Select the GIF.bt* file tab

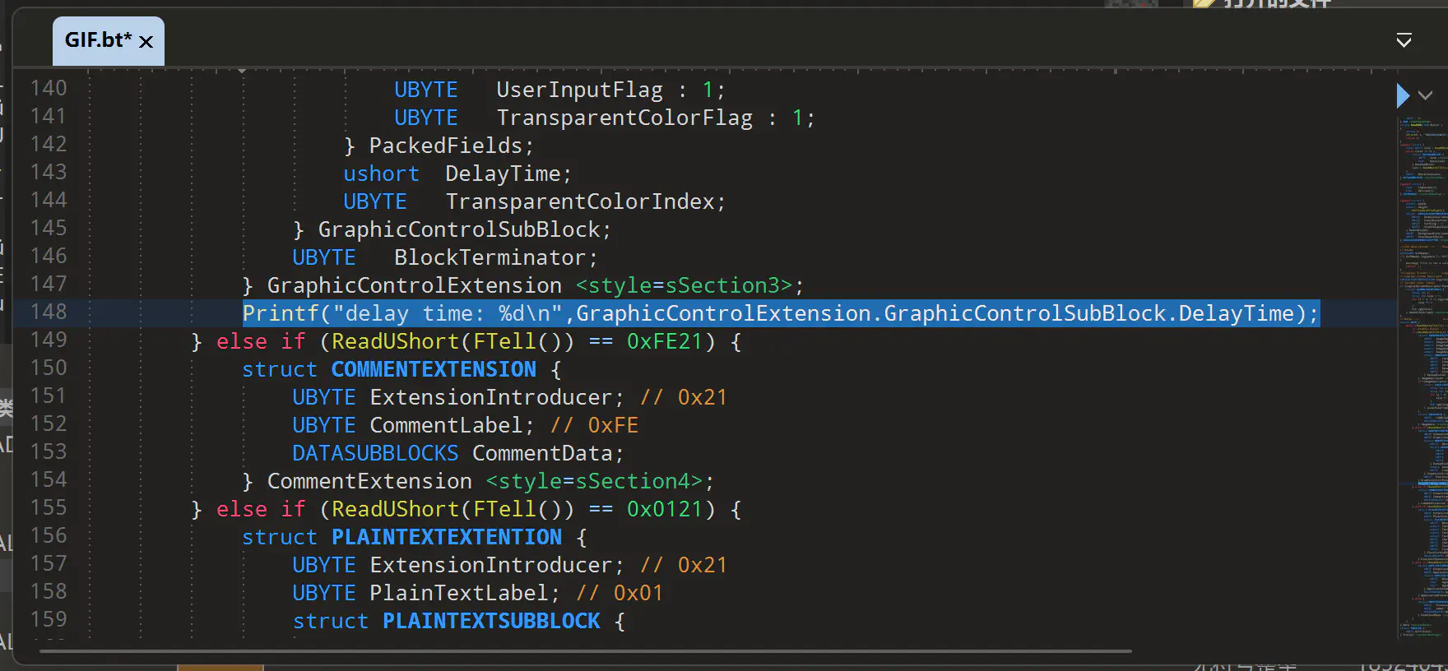[x=98, y=40]
